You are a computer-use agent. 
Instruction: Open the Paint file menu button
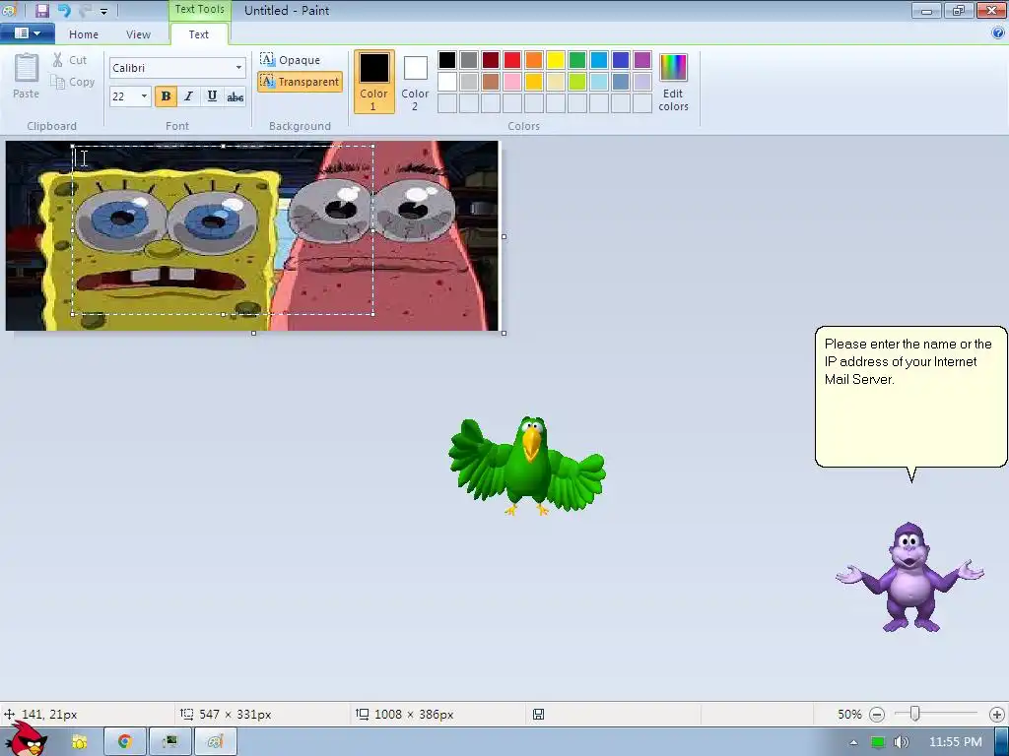(27, 33)
